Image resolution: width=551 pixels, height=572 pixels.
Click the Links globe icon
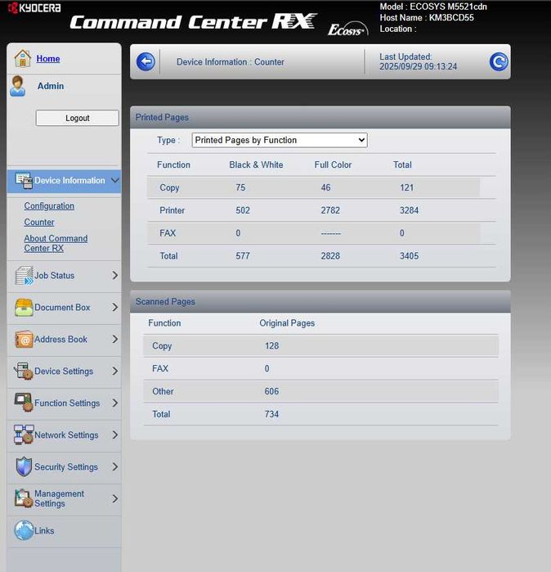[x=24, y=530]
